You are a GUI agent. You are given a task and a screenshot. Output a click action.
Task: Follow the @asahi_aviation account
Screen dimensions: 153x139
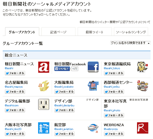[x=65, y=134]
